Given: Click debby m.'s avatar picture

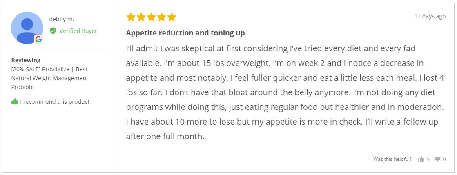Looking at the screenshot, I should click(x=27, y=28).
